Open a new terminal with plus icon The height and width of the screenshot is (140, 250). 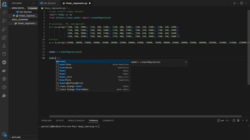(227, 121)
